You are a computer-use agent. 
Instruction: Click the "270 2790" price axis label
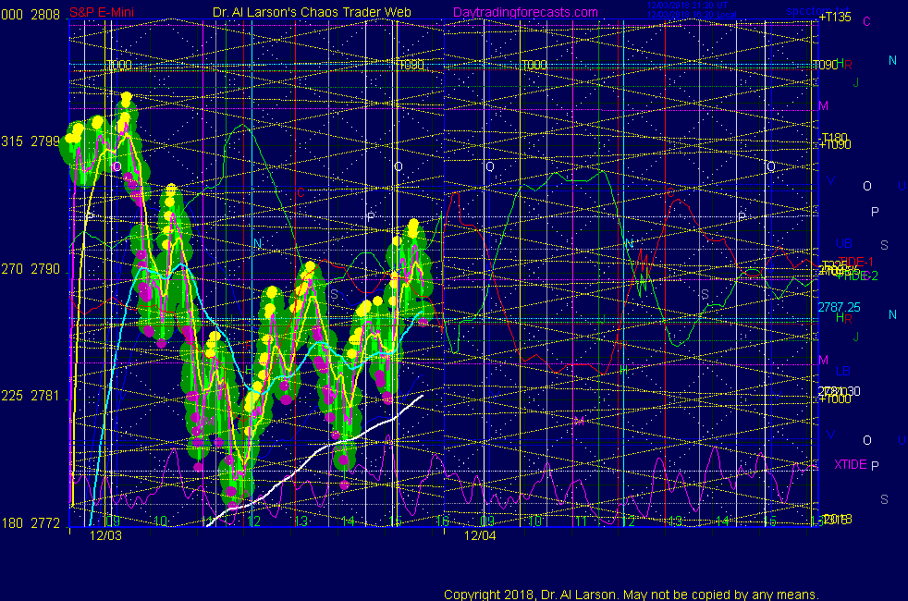(31, 269)
